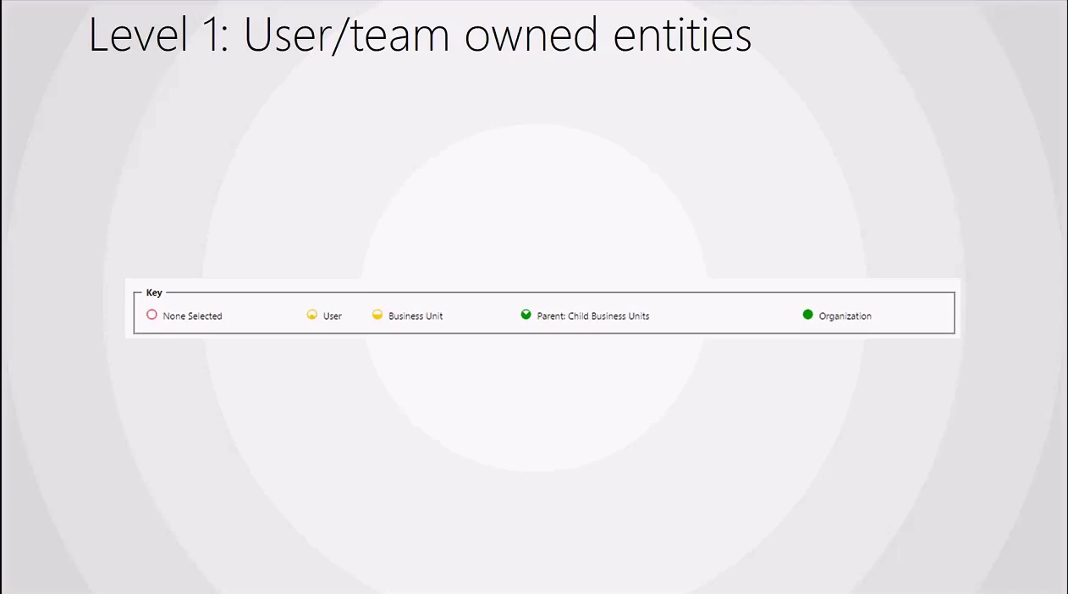Click the Parent: Child Business Units green icon
This screenshot has height=594, width=1068.
(526, 315)
